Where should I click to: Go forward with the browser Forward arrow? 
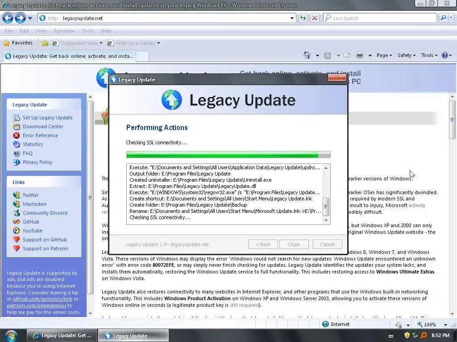(x=20, y=18)
